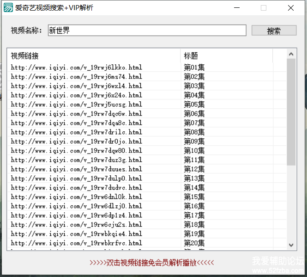Open link v_19rw6dlzj0.html for episode 16
The height and width of the screenshot is (277, 307).
tap(77, 206)
